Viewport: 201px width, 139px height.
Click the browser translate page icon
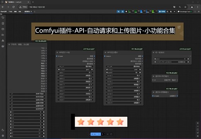click(x=174, y=7)
